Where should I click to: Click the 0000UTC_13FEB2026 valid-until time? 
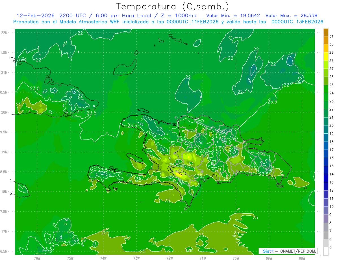(x=297, y=22)
